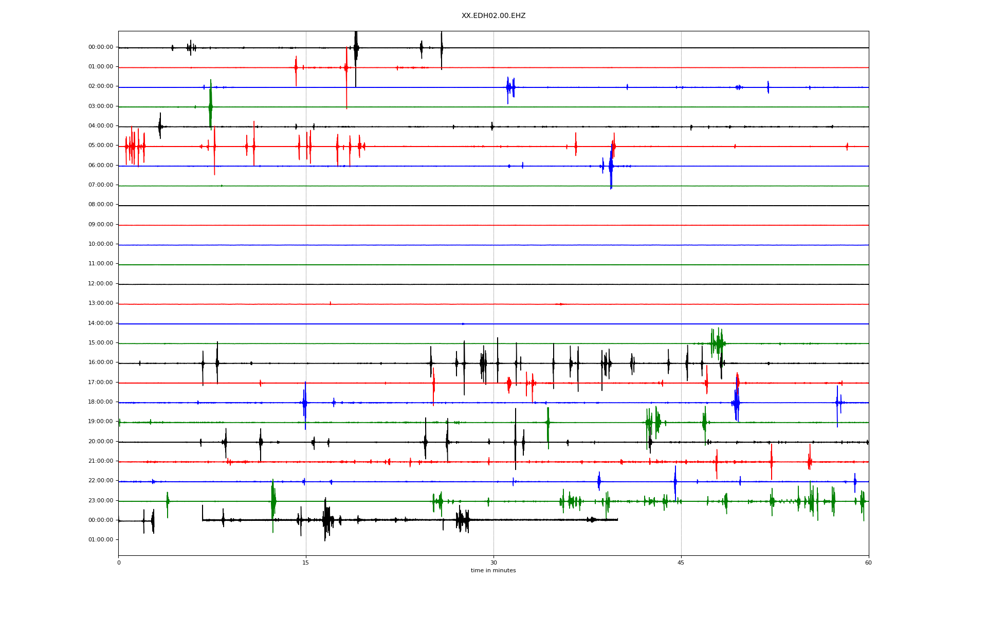The image size is (987, 617).
Task: Select the 18:00:00 time label
Action: click(101, 402)
